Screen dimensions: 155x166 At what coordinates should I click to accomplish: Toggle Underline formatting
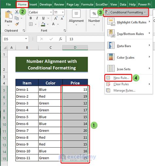pyautogui.click(x=43, y=18)
